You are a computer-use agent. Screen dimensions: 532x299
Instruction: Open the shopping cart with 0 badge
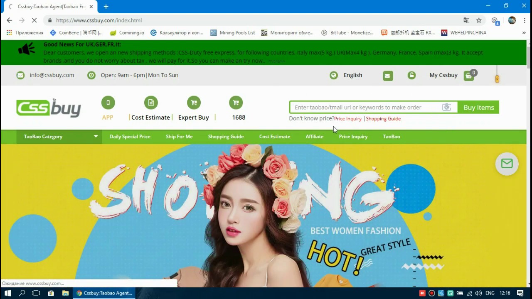[x=469, y=75]
